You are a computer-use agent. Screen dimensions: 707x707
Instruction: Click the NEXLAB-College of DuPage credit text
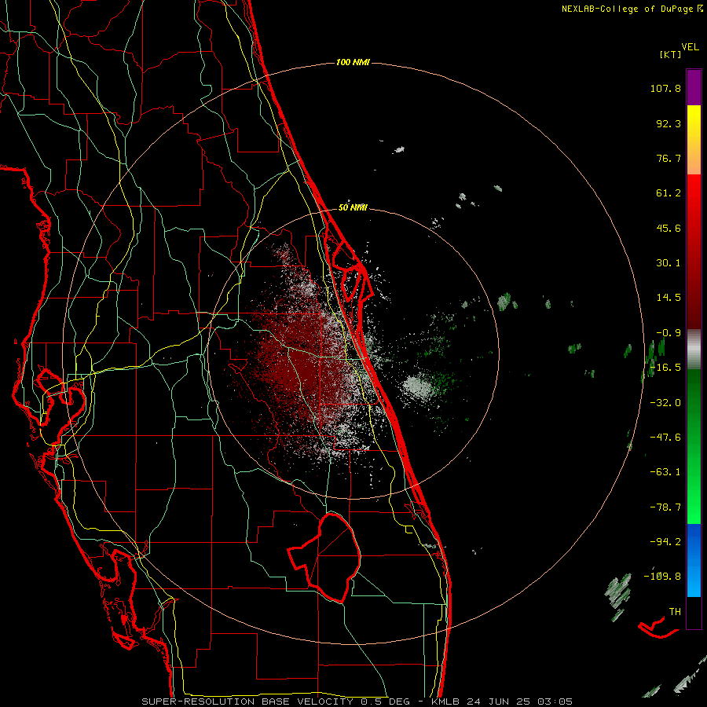tap(632, 9)
